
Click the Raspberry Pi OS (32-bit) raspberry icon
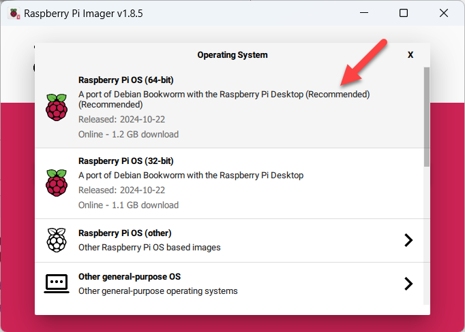coord(57,182)
